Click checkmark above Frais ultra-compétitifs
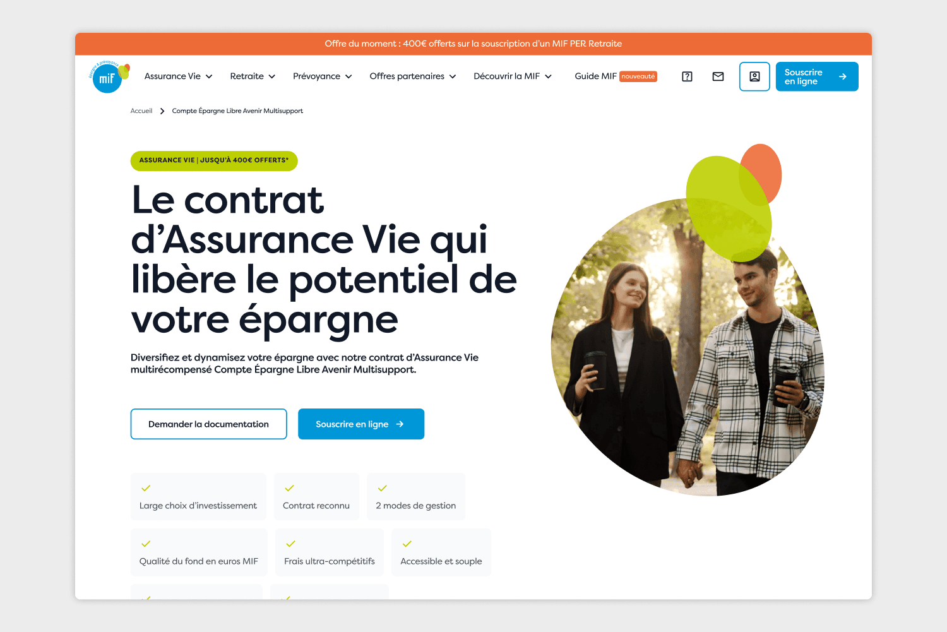Viewport: 947px width, 632px height. 290,544
